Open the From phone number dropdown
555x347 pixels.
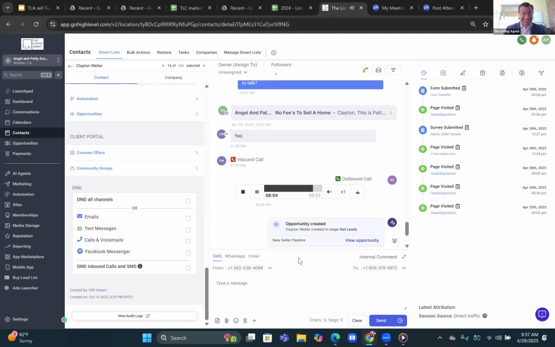point(269,268)
